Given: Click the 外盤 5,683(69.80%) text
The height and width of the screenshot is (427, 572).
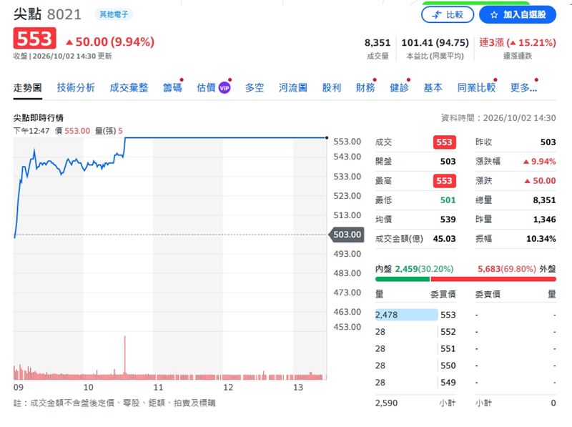Looking at the screenshot, I should coord(516,269).
